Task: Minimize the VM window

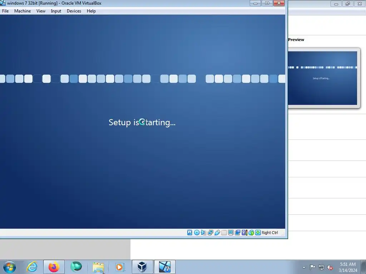Action: pos(255,3)
